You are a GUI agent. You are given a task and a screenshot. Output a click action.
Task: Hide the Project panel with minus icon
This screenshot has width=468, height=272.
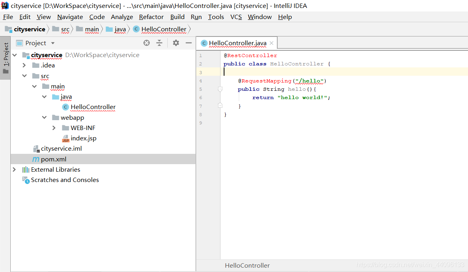(189, 43)
